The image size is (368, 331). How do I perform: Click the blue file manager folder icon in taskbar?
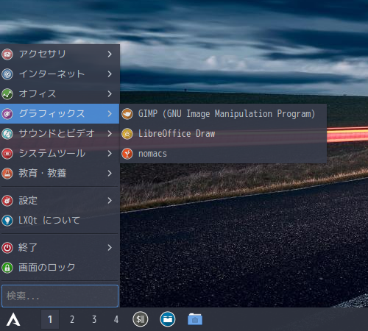coord(195,319)
